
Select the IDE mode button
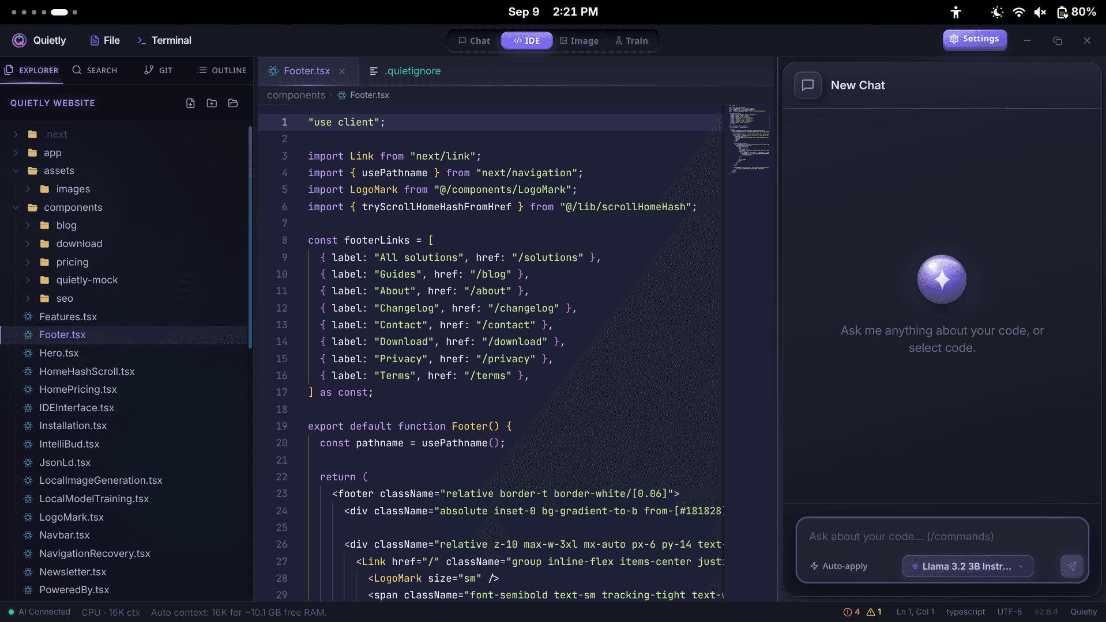(x=526, y=41)
